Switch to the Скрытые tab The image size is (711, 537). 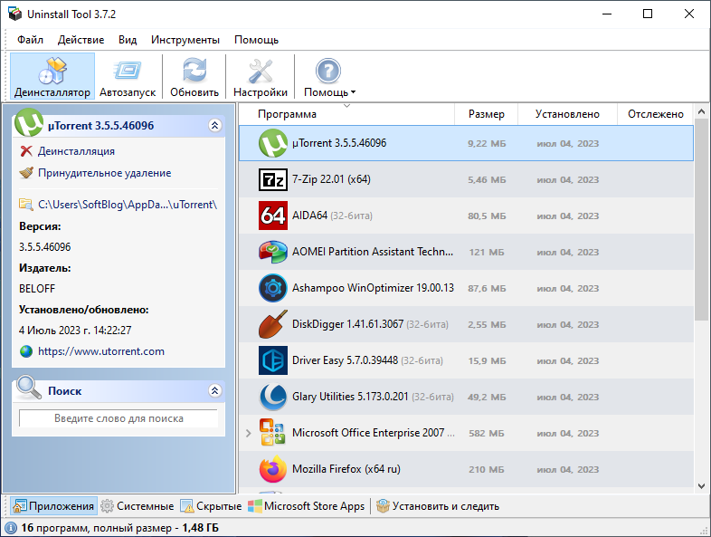tap(212, 506)
